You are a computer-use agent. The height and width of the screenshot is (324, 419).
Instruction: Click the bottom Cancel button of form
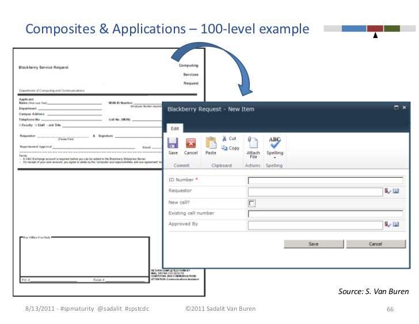pyautogui.click(x=376, y=244)
